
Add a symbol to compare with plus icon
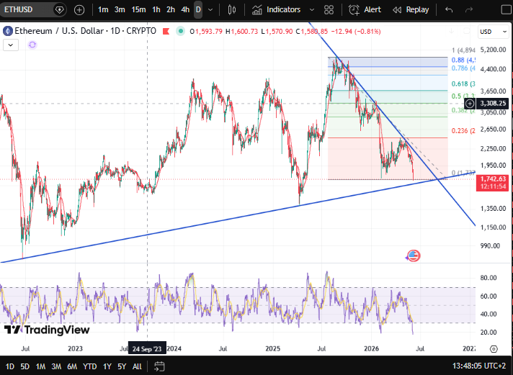coord(79,10)
